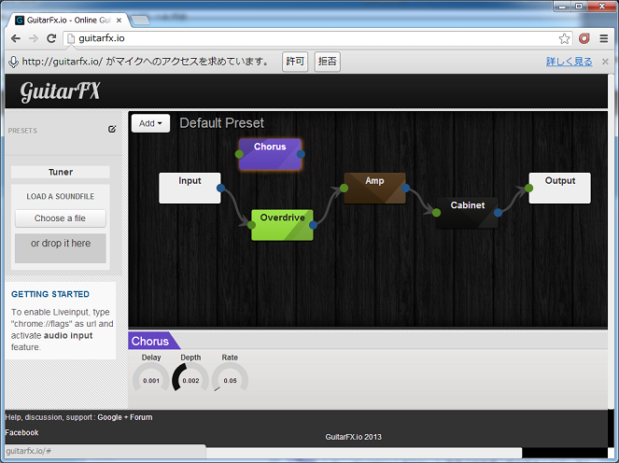Viewport: 619px width, 463px height.
Task: Open the Add effect dropdown
Action: click(x=150, y=123)
